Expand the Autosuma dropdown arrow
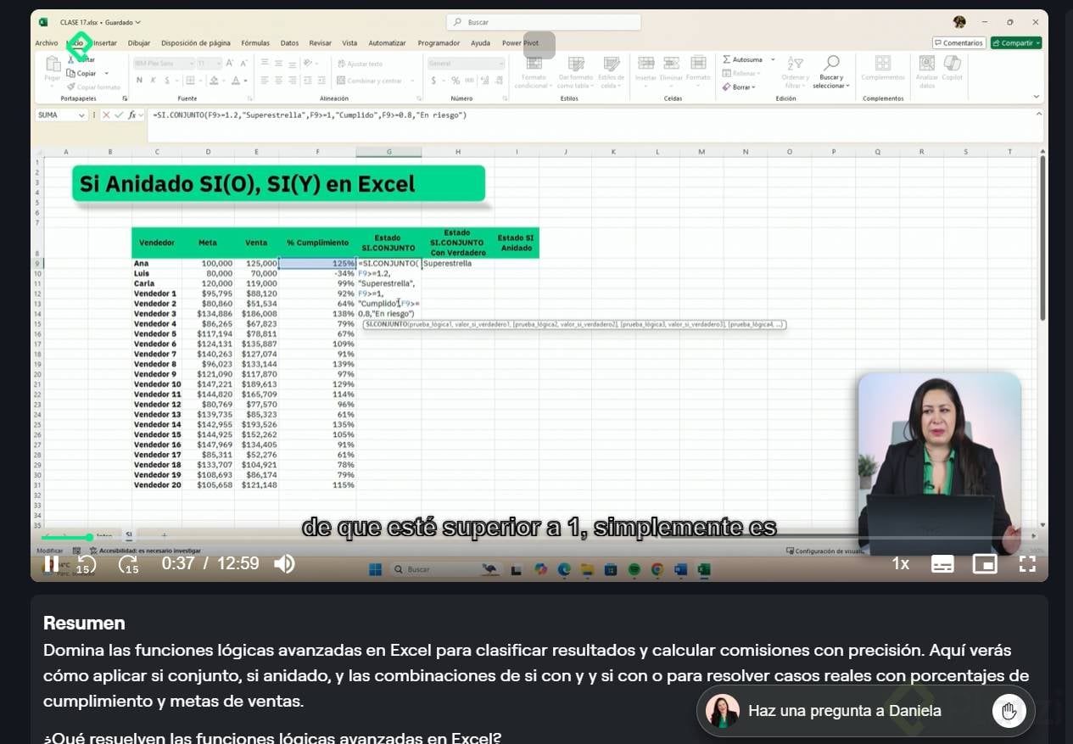1073x744 pixels. click(x=773, y=59)
